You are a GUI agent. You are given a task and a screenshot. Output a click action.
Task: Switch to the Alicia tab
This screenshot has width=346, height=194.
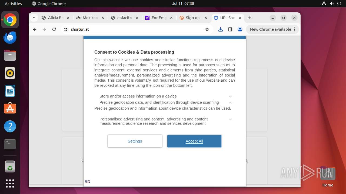pyautogui.click(x=56, y=18)
